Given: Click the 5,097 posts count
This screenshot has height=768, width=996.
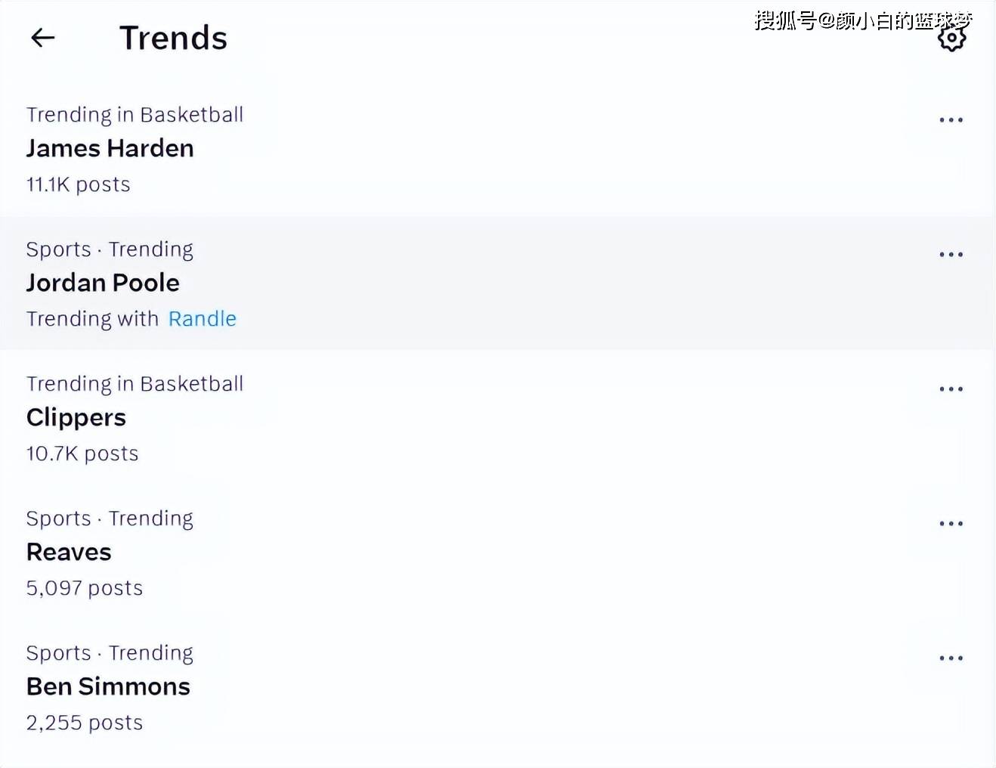Looking at the screenshot, I should click(85, 588).
